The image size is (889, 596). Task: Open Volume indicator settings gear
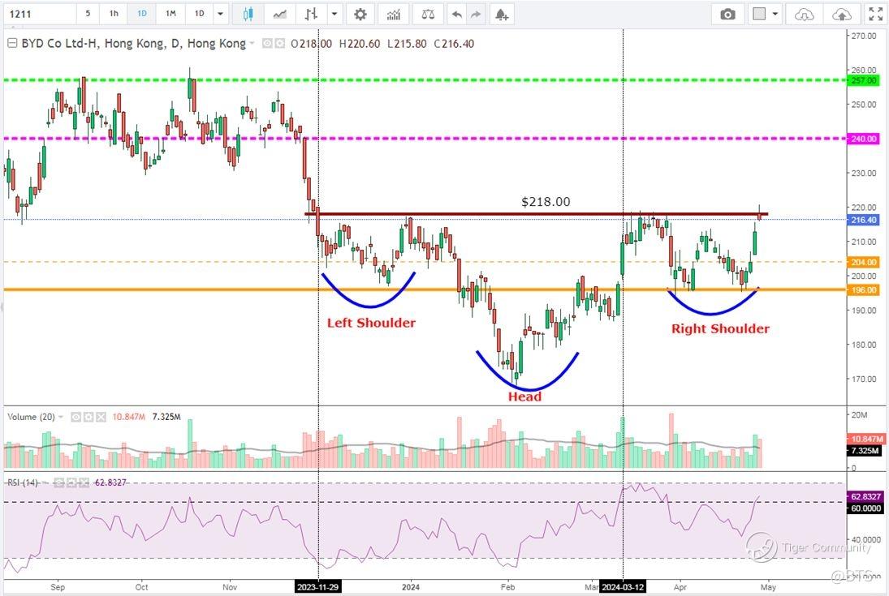88,417
